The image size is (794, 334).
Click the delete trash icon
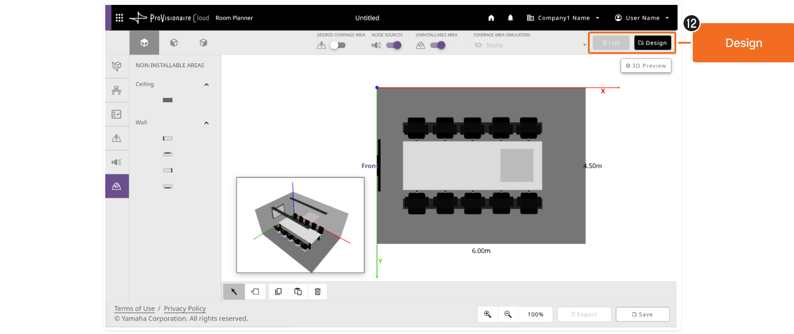coord(318,292)
